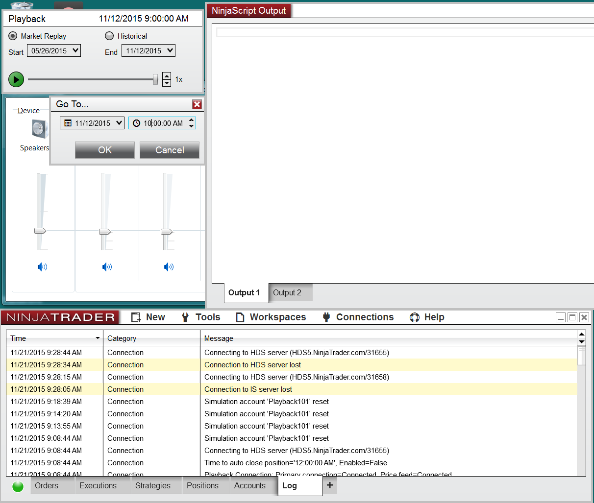
Task: Select the 'Connection to HDS server lost' row
Action: 292,365
